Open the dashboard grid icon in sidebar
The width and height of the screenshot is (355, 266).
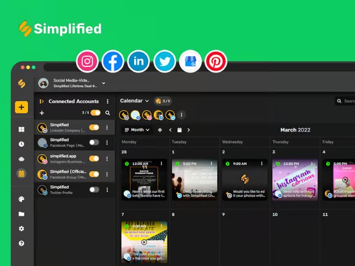point(21,129)
